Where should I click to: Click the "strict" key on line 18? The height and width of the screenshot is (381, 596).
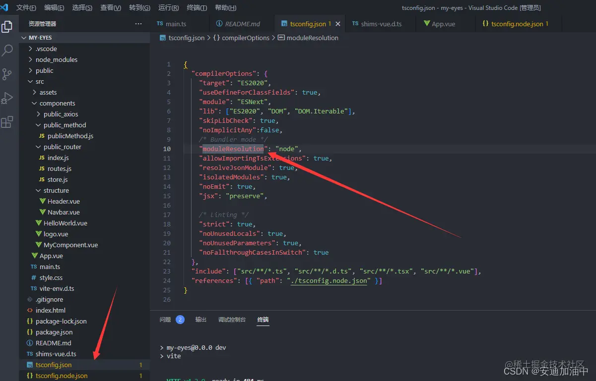tap(214, 224)
